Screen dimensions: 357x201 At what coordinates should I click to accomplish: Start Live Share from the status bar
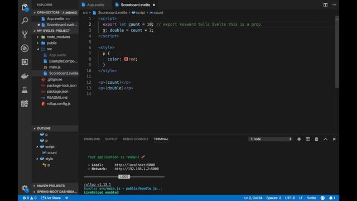coord(51,198)
